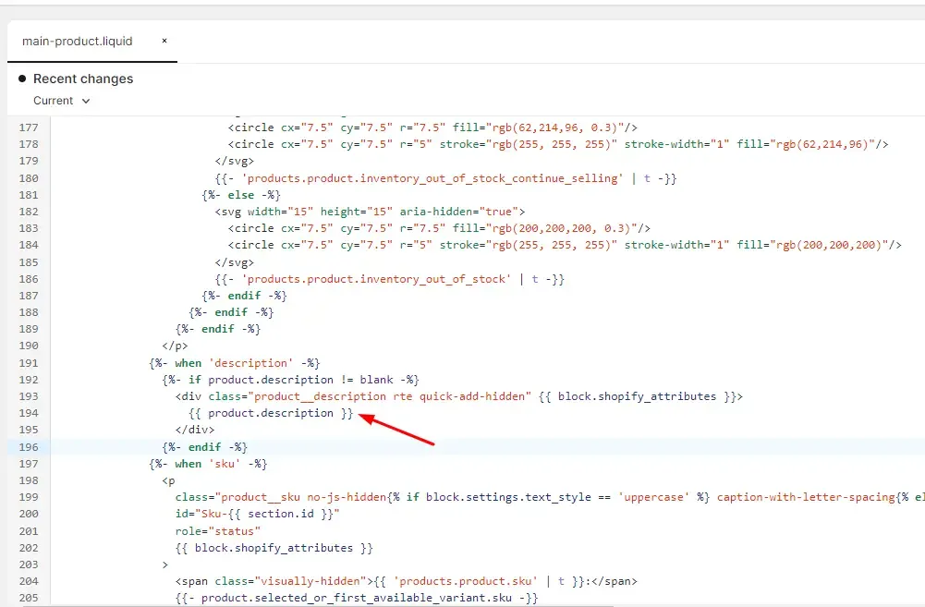Click the chevron next to Current
The image size is (925, 607).
click(86, 102)
